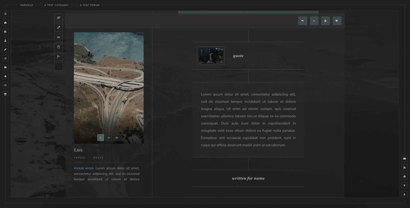Open the messages envelope icon
Viewport: 410px width, 208px height.
5,67
